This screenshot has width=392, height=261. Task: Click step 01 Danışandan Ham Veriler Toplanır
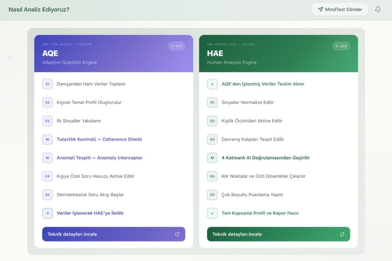coord(91,84)
